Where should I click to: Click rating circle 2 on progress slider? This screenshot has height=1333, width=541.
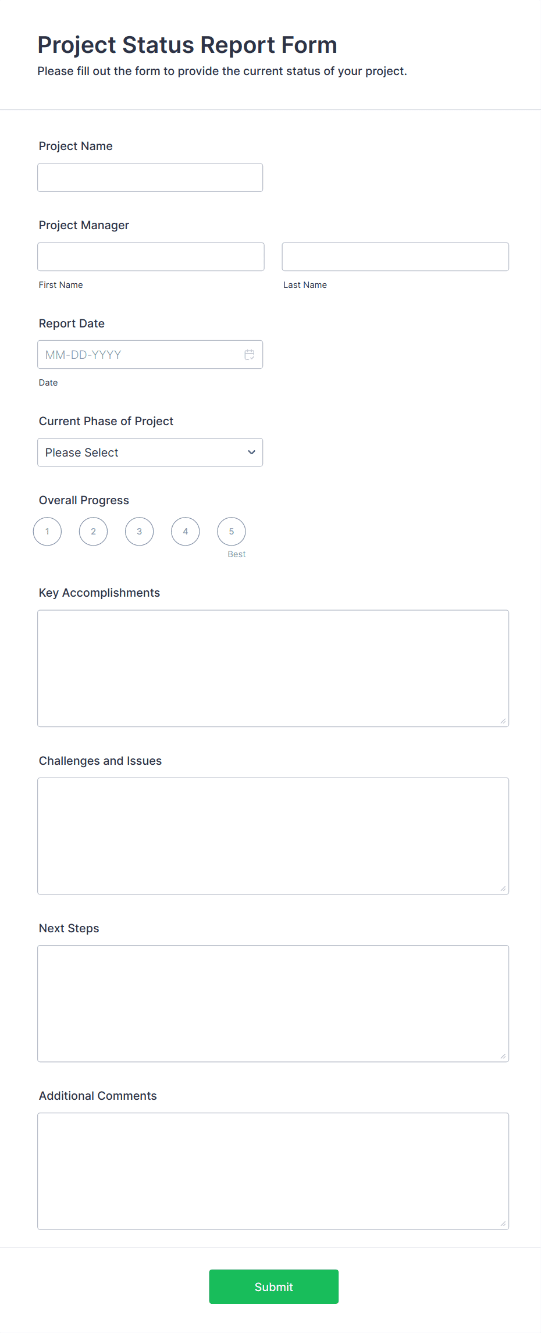click(93, 531)
